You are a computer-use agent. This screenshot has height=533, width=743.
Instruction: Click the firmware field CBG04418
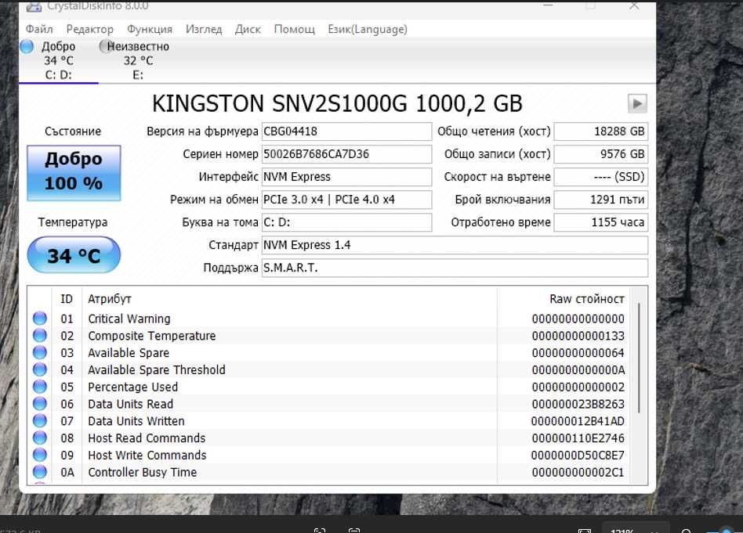click(x=346, y=131)
